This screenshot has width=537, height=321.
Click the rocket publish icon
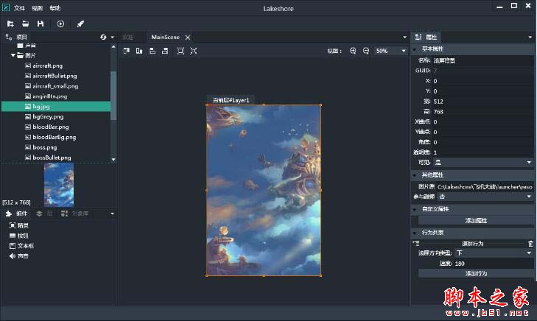[x=80, y=24]
